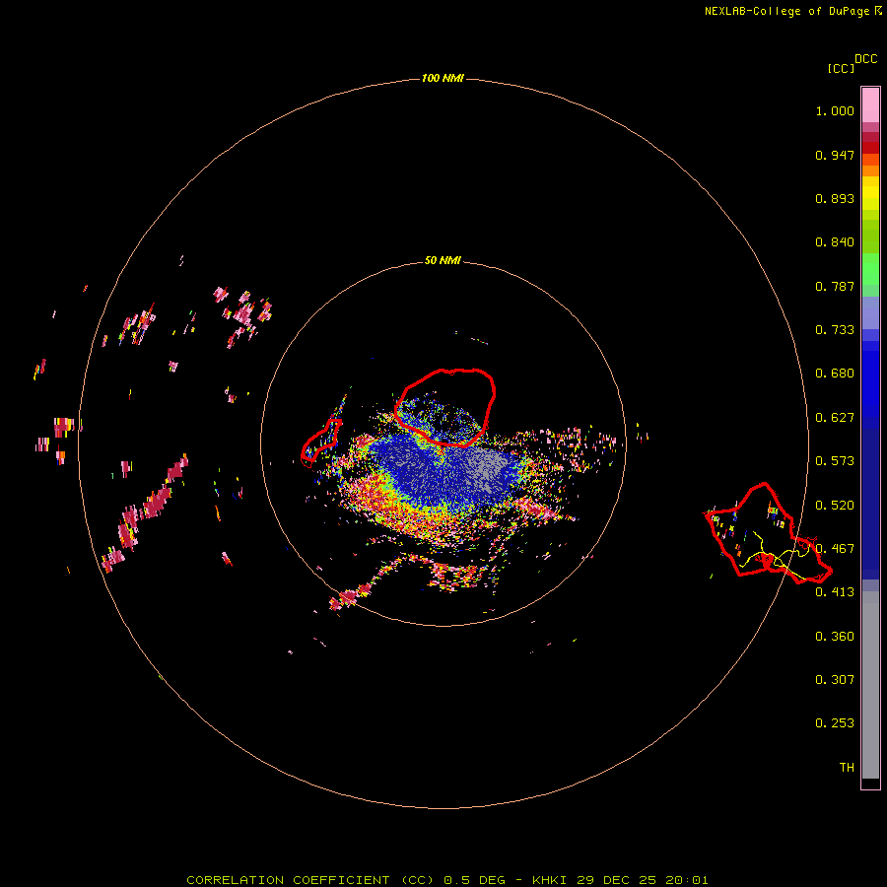The width and height of the screenshot is (887, 887).
Task: Click the 50 NMI range ring label
Action: tap(443, 261)
